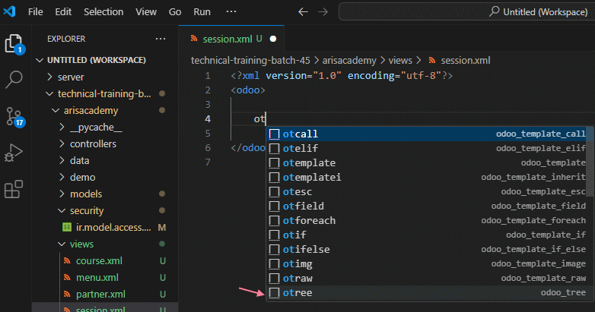Select the otimg suggestion
The image size is (595, 312).
[428, 263]
